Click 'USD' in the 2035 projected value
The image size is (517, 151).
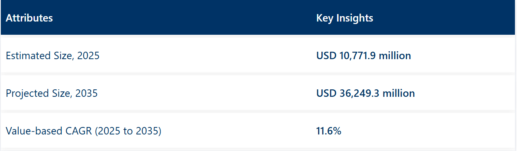pyautogui.click(x=325, y=93)
